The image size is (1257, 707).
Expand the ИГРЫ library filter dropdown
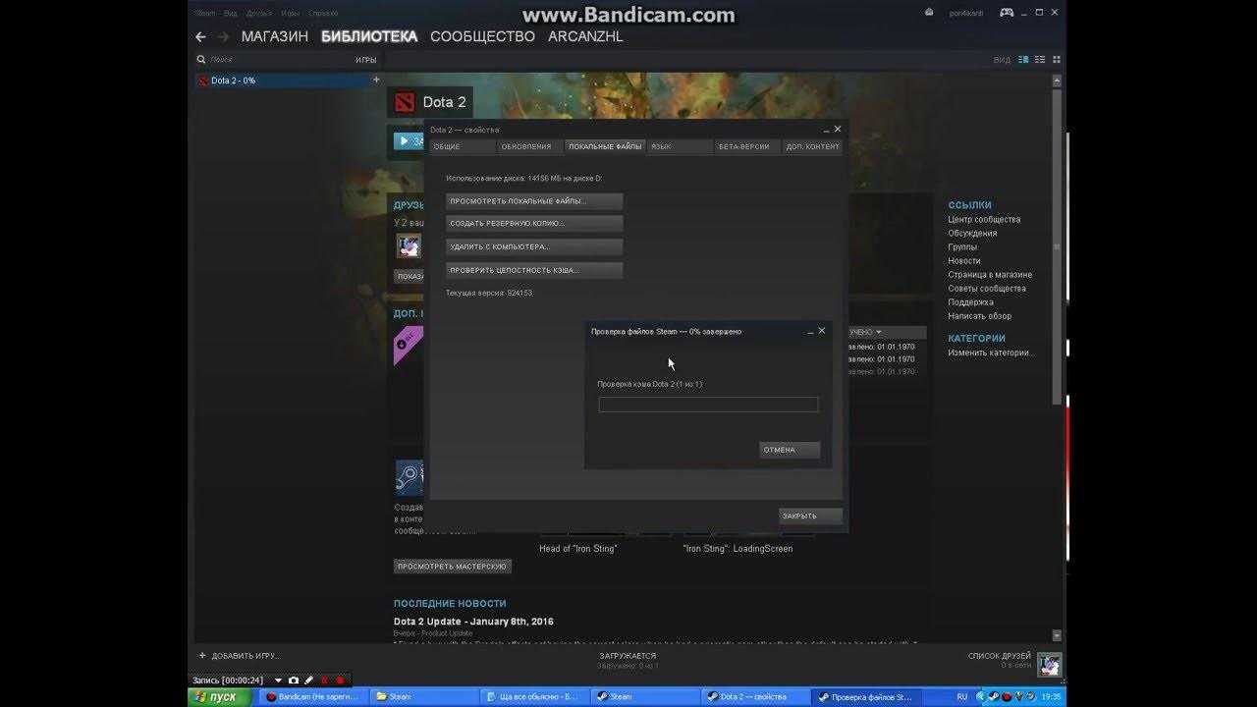click(365, 60)
